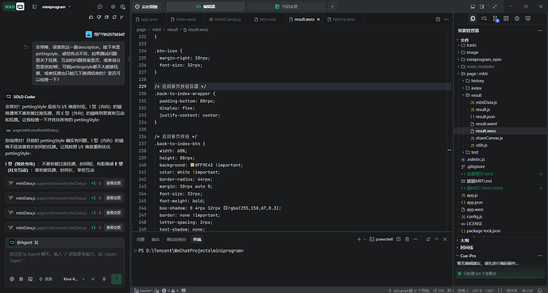Click the hashtag context icon in chat input
The width and height of the screenshot is (548, 293).
coord(21,279)
